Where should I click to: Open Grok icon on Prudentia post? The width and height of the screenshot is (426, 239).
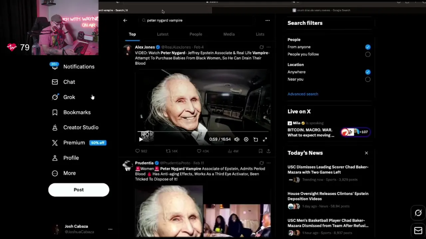[x=262, y=163]
